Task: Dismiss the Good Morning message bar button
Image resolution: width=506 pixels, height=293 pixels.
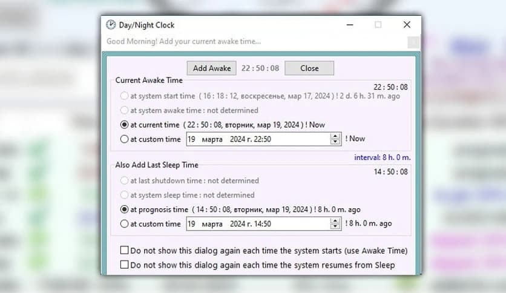Action: click(x=413, y=42)
